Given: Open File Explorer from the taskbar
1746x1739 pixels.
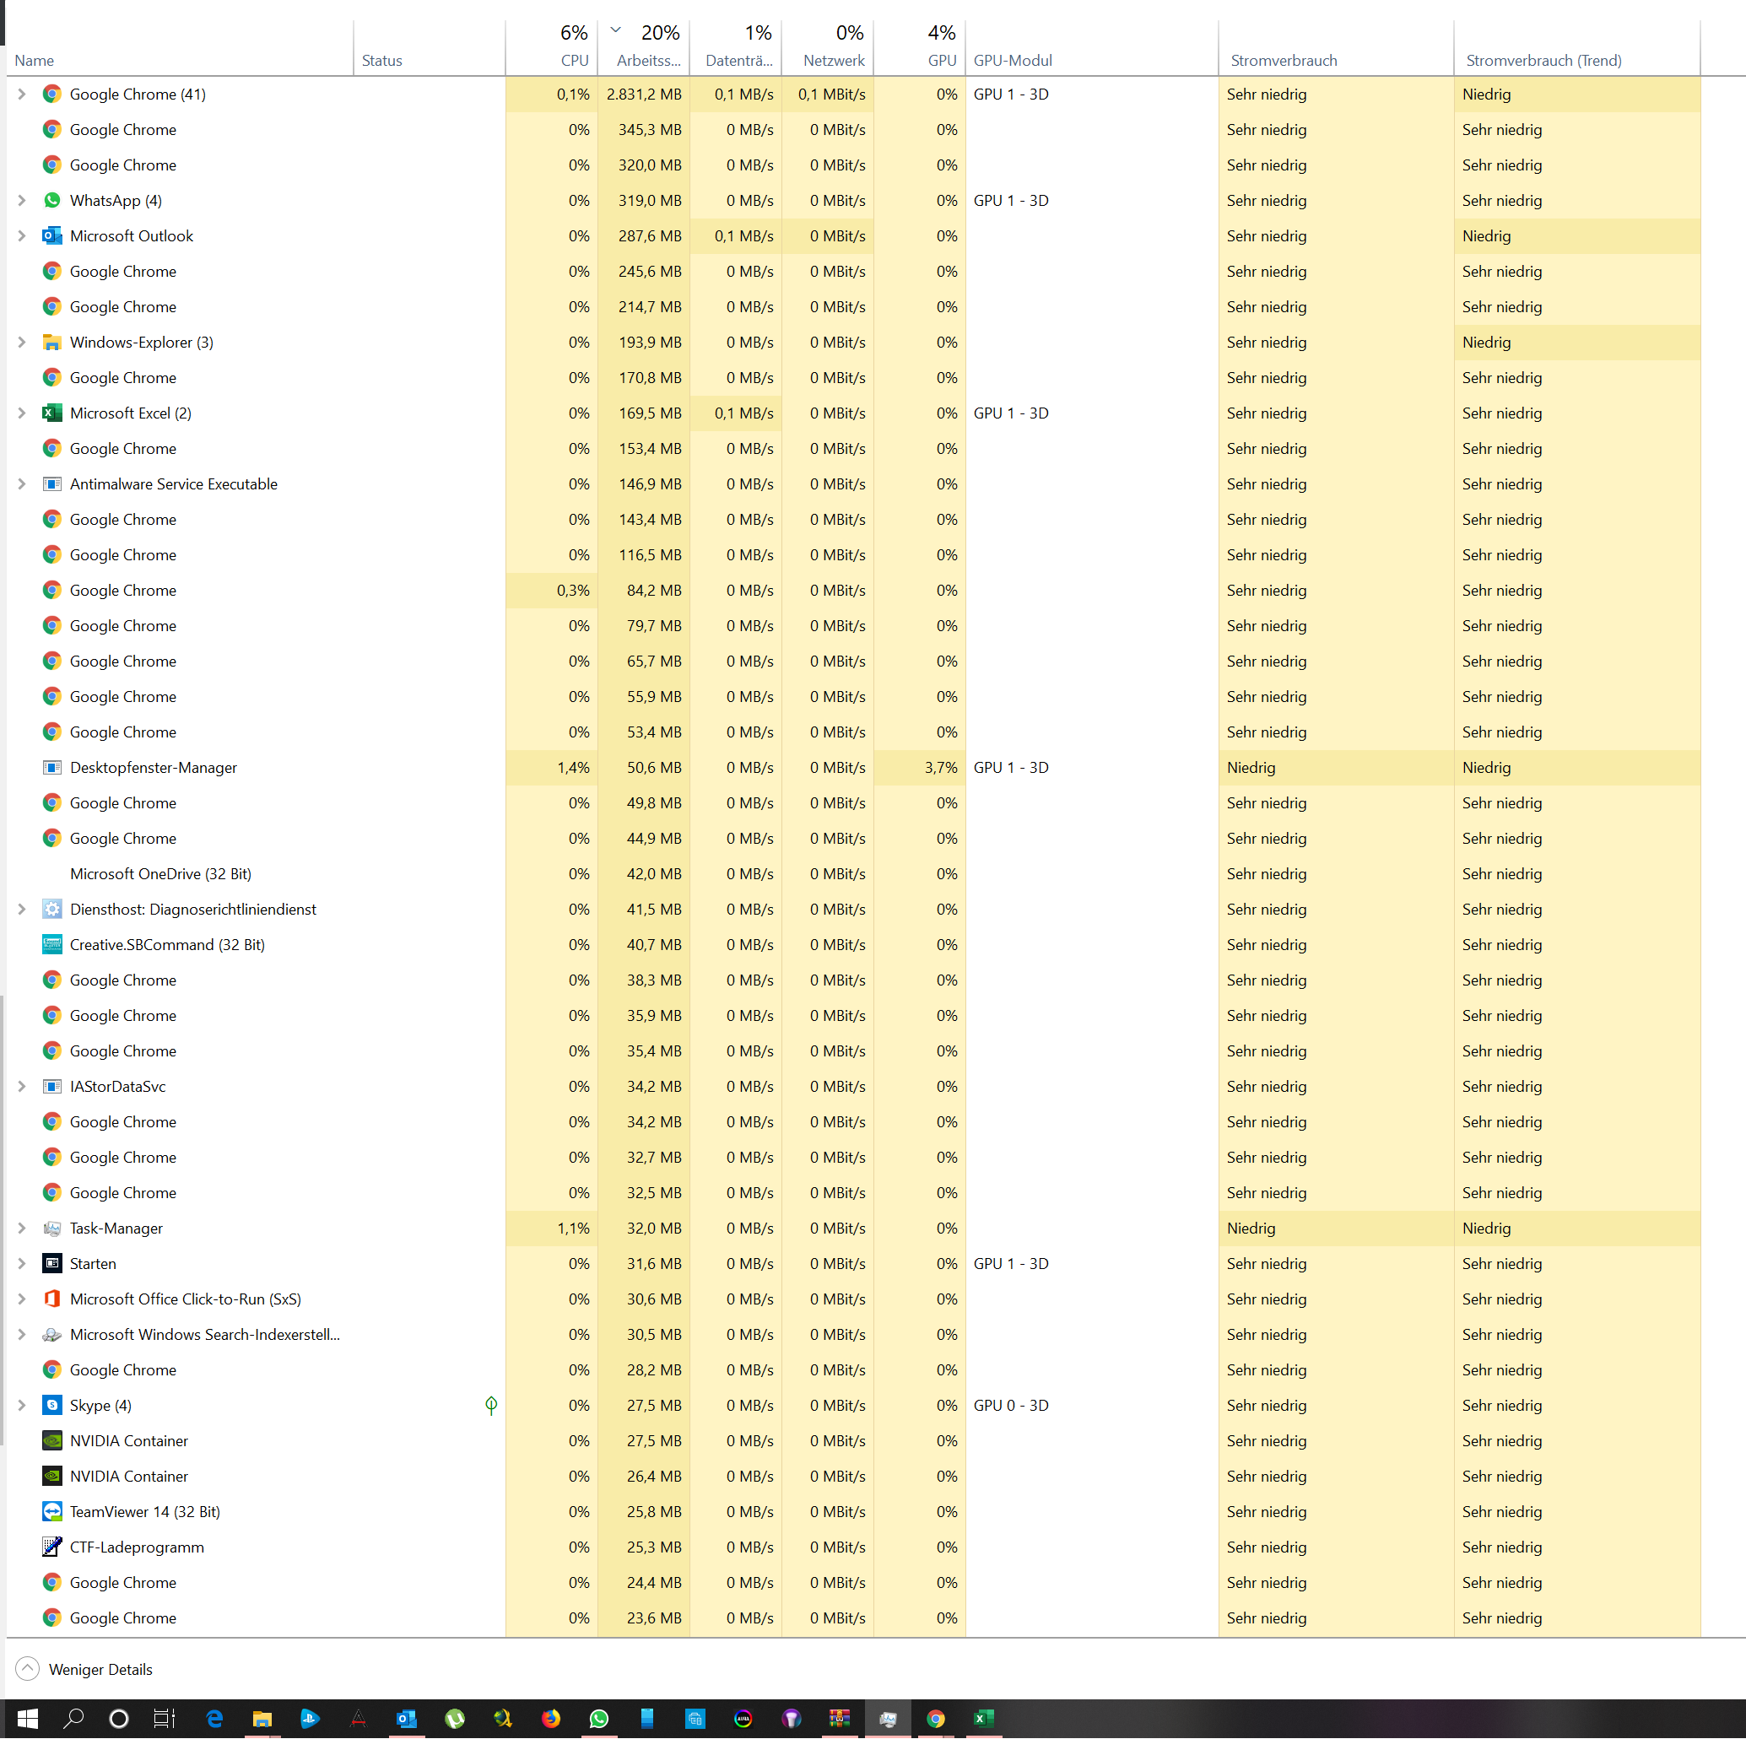Looking at the screenshot, I should pos(262,1719).
